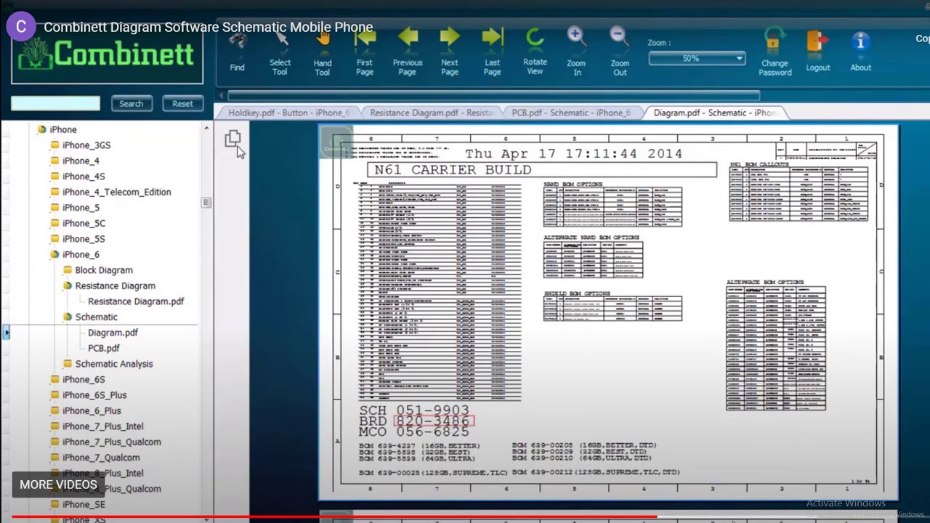This screenshot has width=930, height=523.
Task: Activate the Select Tool
Action: 280,52
